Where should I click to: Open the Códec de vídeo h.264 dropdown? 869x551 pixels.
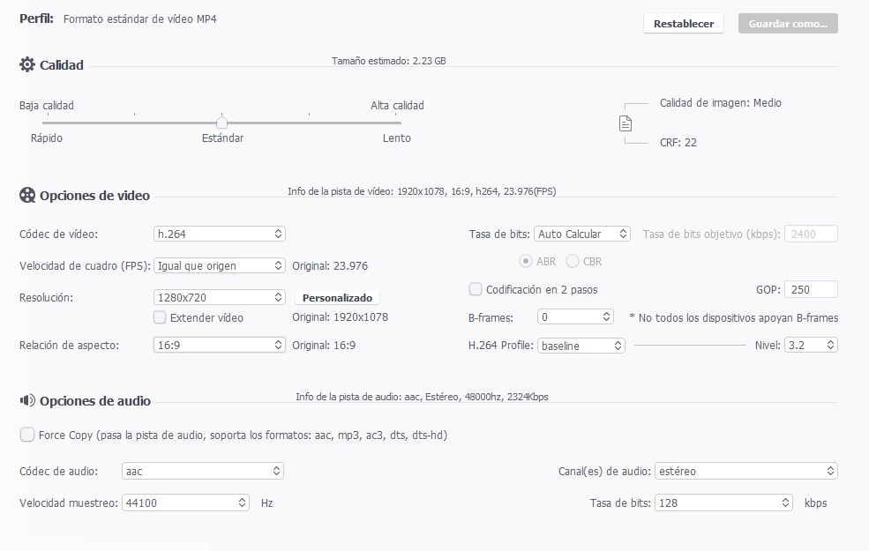tap(220, 234)
